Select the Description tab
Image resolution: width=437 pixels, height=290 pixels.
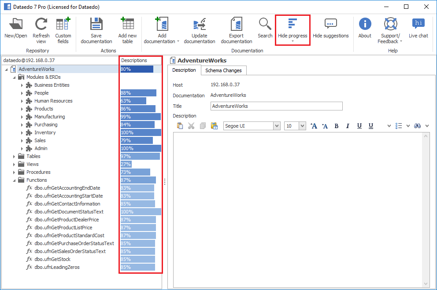184,70
